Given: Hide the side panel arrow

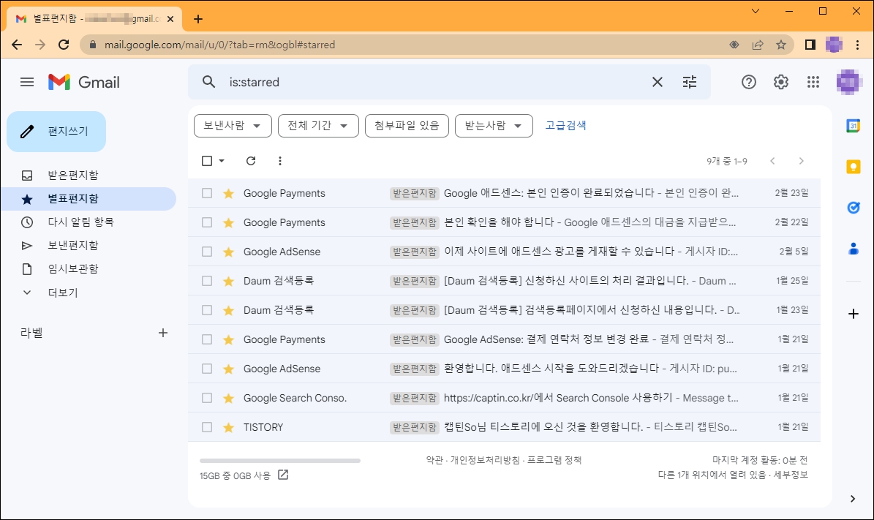Looking at the screenshot, I should pos(853,499).
